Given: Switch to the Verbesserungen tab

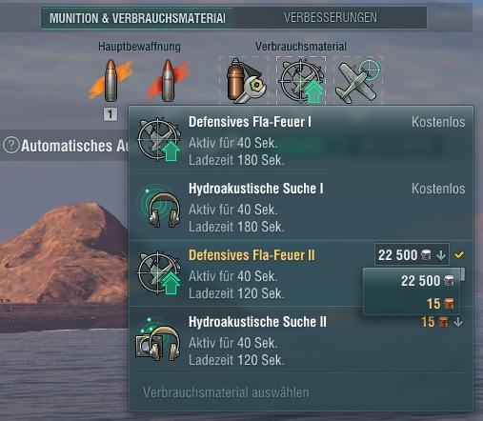Looking at the screenshot, I should tap(331, 18).
